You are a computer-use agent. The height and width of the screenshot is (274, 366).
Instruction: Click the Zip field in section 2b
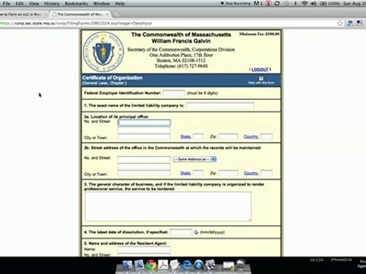pos(228,174)
